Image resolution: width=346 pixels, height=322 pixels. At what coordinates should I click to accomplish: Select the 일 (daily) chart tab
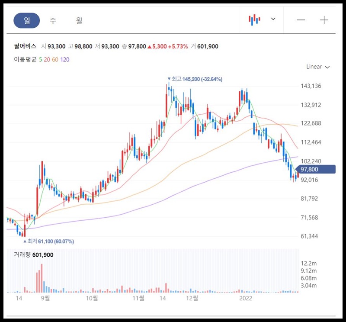(27, 20)
